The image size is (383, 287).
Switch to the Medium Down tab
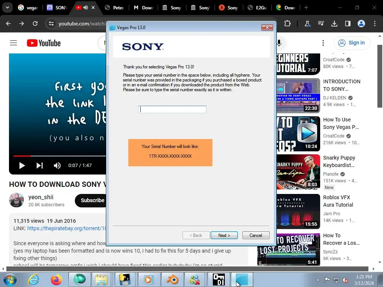143,7
